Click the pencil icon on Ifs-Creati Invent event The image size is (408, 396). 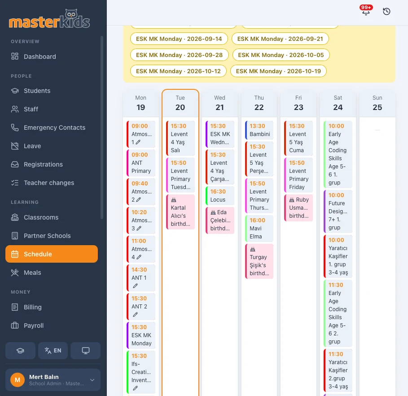tap(135, 388)
